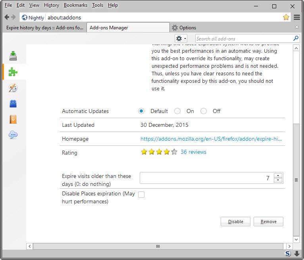This screenshot has width=304, height=260.
Task: Open the add-on tools gear dropdown
Action: pos(181,38)
